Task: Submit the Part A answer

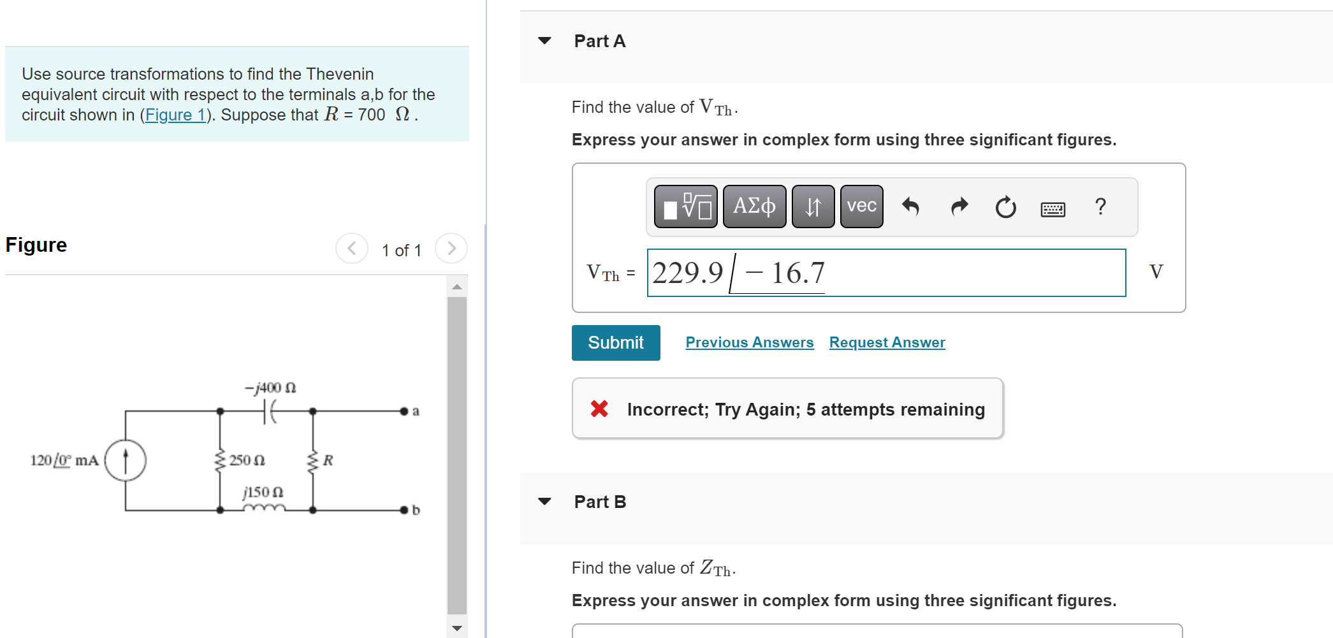Action: coord(615,342)
